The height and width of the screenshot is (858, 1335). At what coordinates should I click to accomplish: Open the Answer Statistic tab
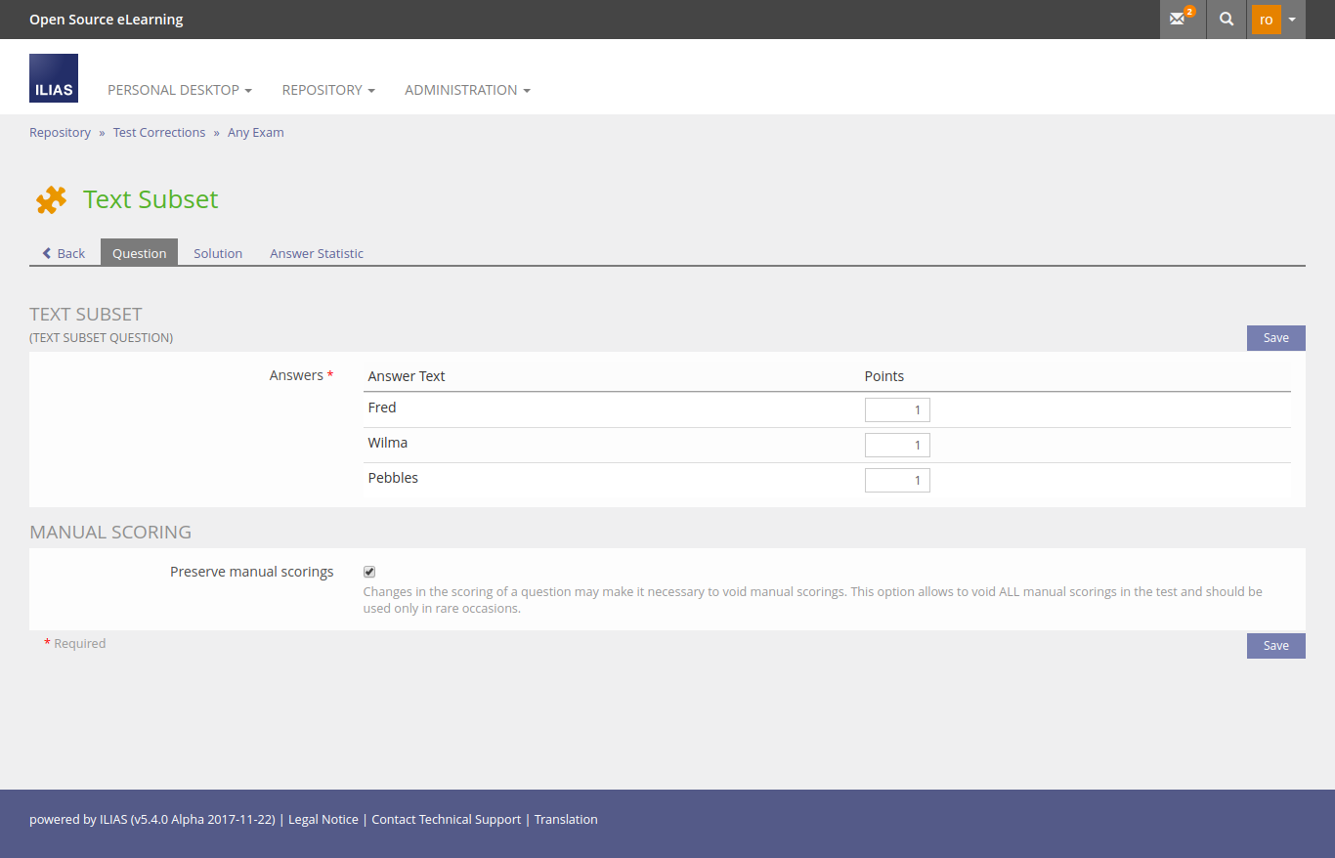pos(317,253)
